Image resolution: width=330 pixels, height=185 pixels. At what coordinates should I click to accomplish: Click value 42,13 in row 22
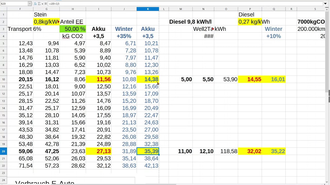(148, 166)
